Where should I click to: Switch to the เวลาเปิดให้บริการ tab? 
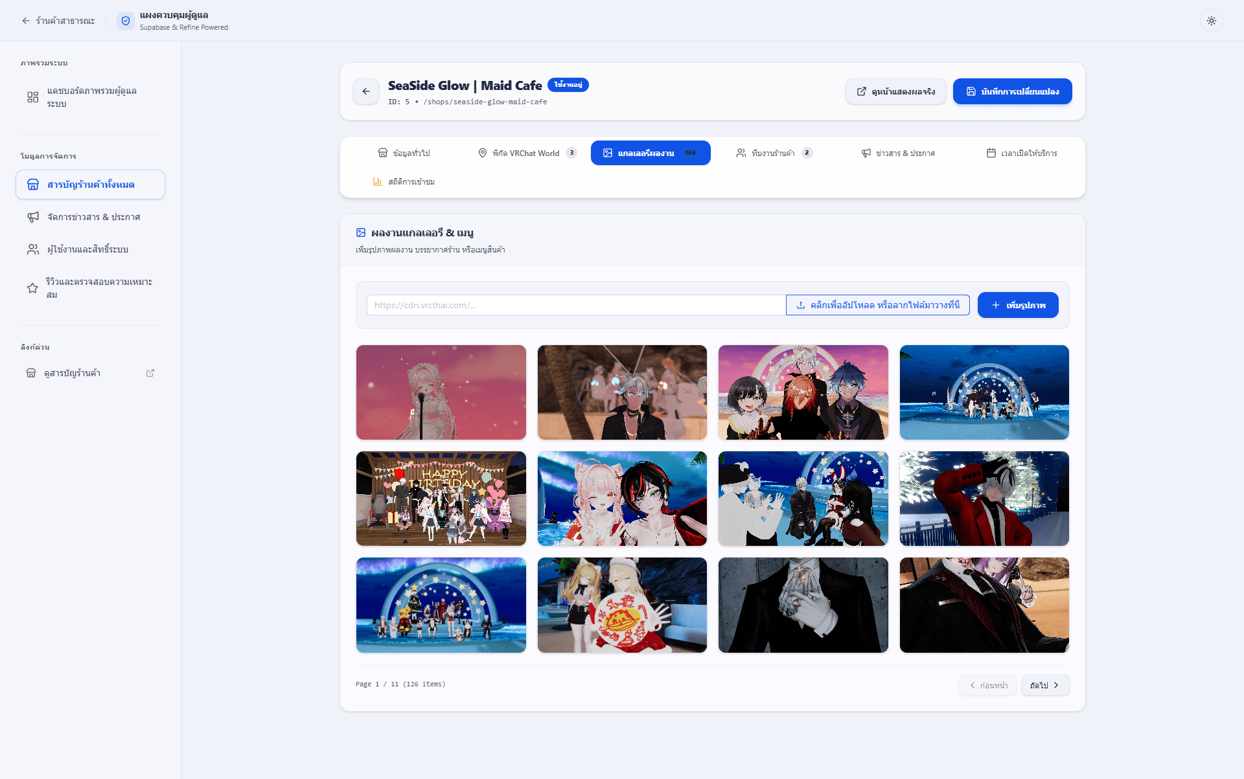1022,153
